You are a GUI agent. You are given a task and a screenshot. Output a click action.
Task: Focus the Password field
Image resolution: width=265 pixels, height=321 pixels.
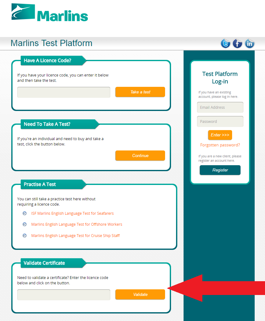coord(220,121)
